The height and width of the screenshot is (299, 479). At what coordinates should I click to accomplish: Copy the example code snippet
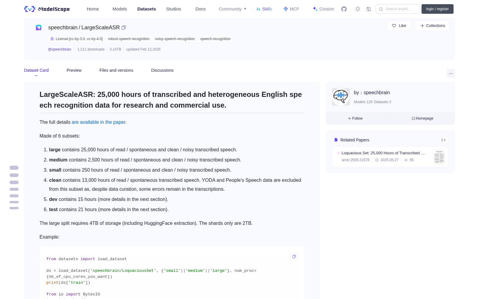(x=294, y=257)
